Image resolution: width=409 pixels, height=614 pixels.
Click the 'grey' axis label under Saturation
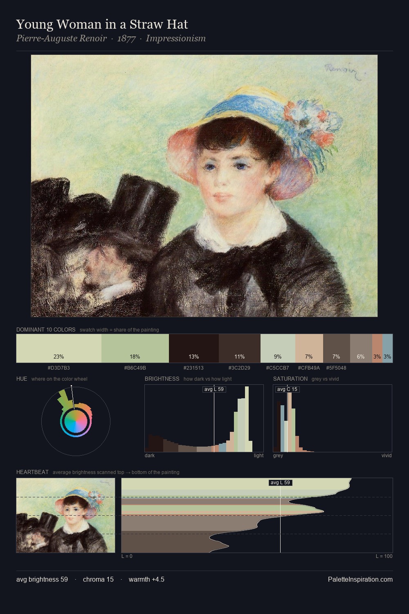[x=278, y=456]
